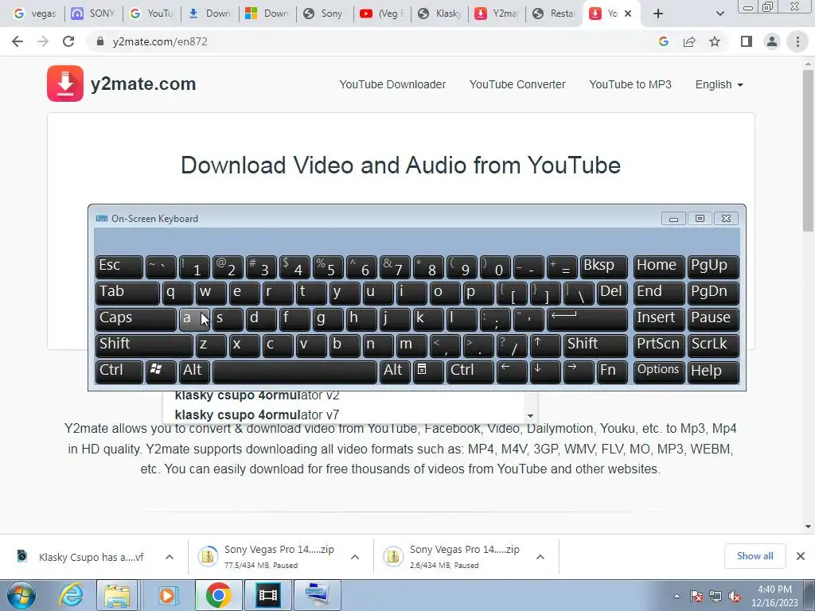Viewport: 815px width, 611px height.
Task: Click the suggestion list down arrow
Action: [x=530, y=415]
